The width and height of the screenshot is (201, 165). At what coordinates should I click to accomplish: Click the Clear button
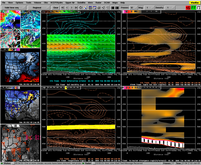tap(56, 7)
